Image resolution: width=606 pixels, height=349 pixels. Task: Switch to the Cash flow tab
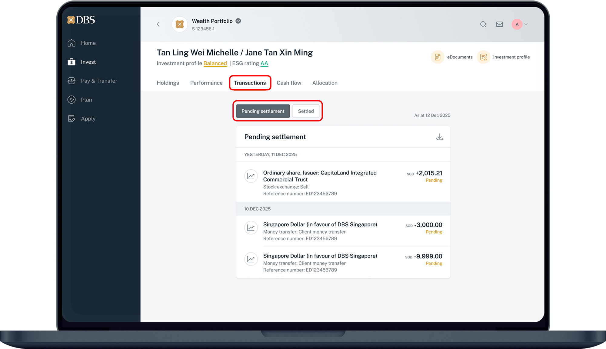coord(289,83)
